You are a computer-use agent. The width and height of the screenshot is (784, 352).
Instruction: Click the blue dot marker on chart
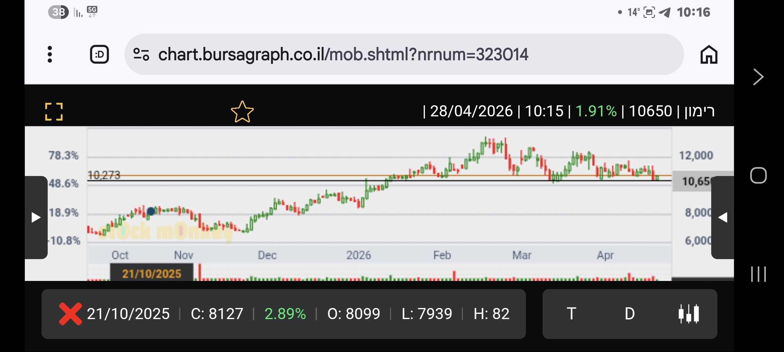click(151, 211)
